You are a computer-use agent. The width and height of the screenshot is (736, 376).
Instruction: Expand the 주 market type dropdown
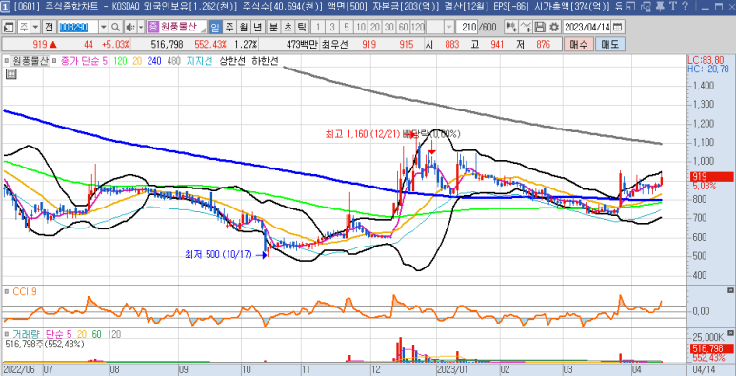point(35,27)
